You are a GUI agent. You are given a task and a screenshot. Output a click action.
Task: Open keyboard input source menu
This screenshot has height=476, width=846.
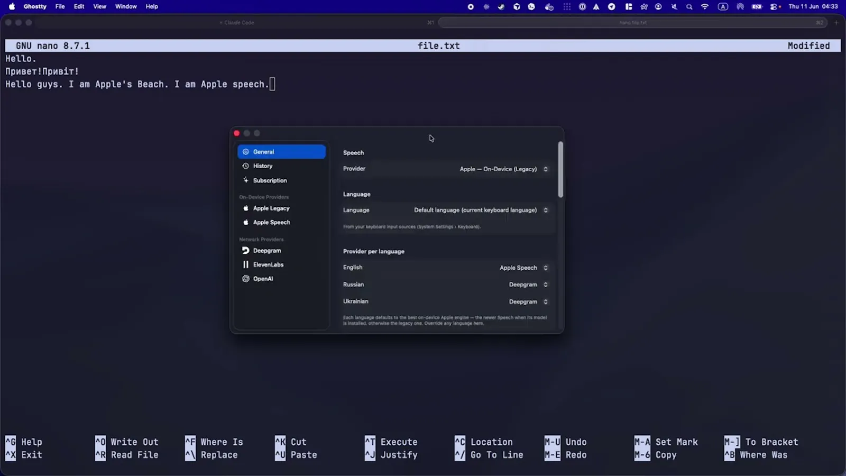coord(723,7)
